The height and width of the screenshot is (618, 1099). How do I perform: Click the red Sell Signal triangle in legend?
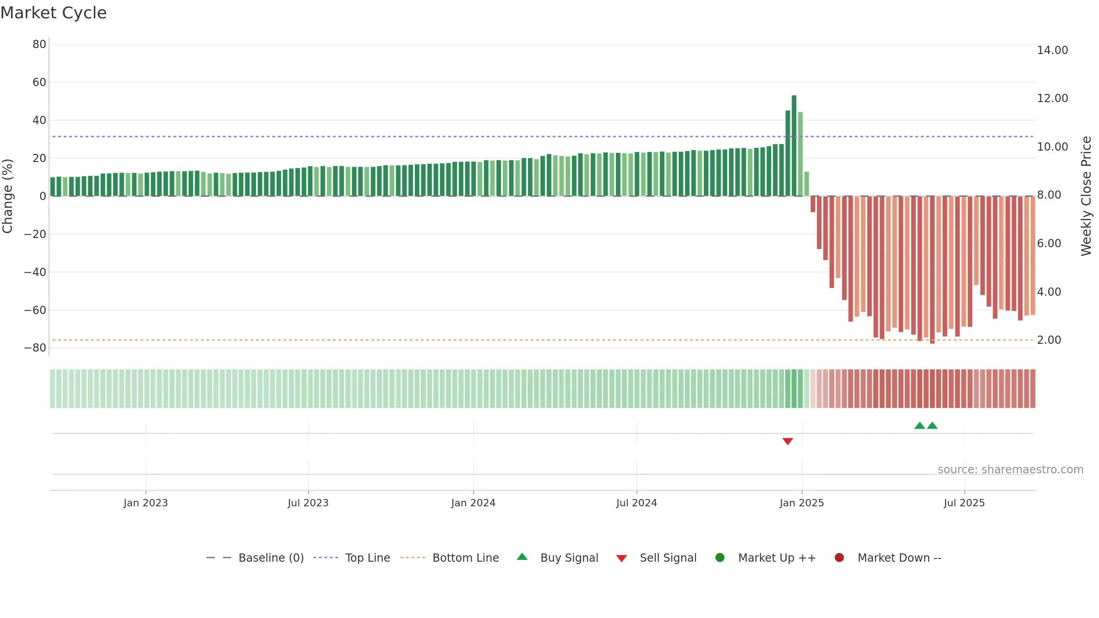click(x=621, y=558)
